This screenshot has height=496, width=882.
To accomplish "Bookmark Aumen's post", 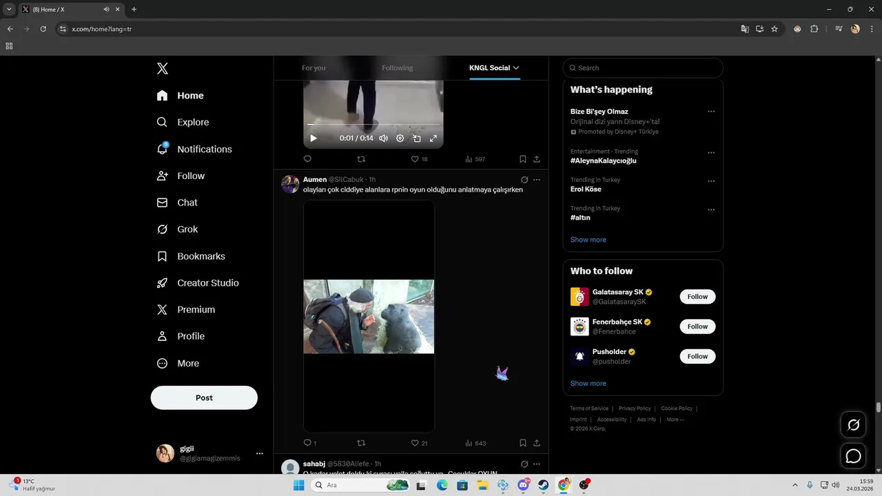I will click(523, 443).
